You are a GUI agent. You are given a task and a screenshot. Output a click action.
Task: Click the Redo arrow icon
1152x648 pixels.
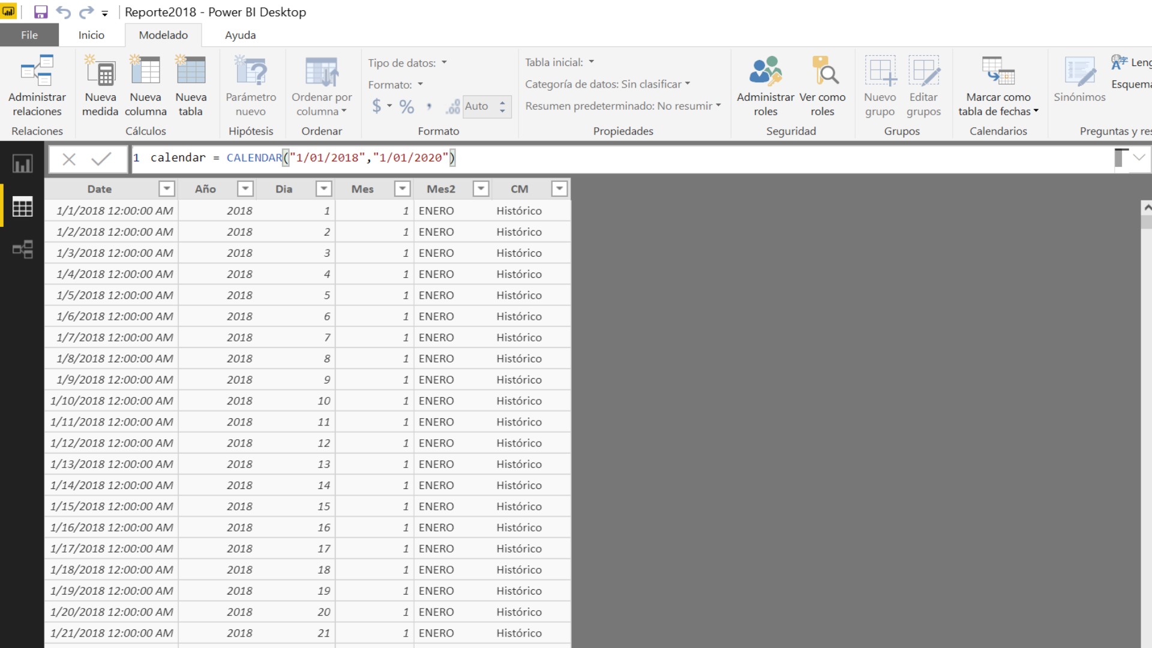pyautogui.click(x=86, y=12)
